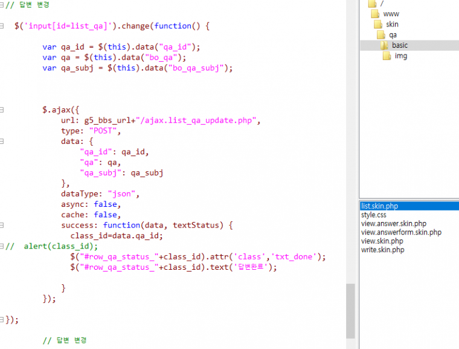Open view.answer.skin.php file

pos(393,224)
